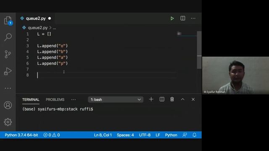Change file encoding UTF-8
This screenshot has height=151, width=269.
145,135
